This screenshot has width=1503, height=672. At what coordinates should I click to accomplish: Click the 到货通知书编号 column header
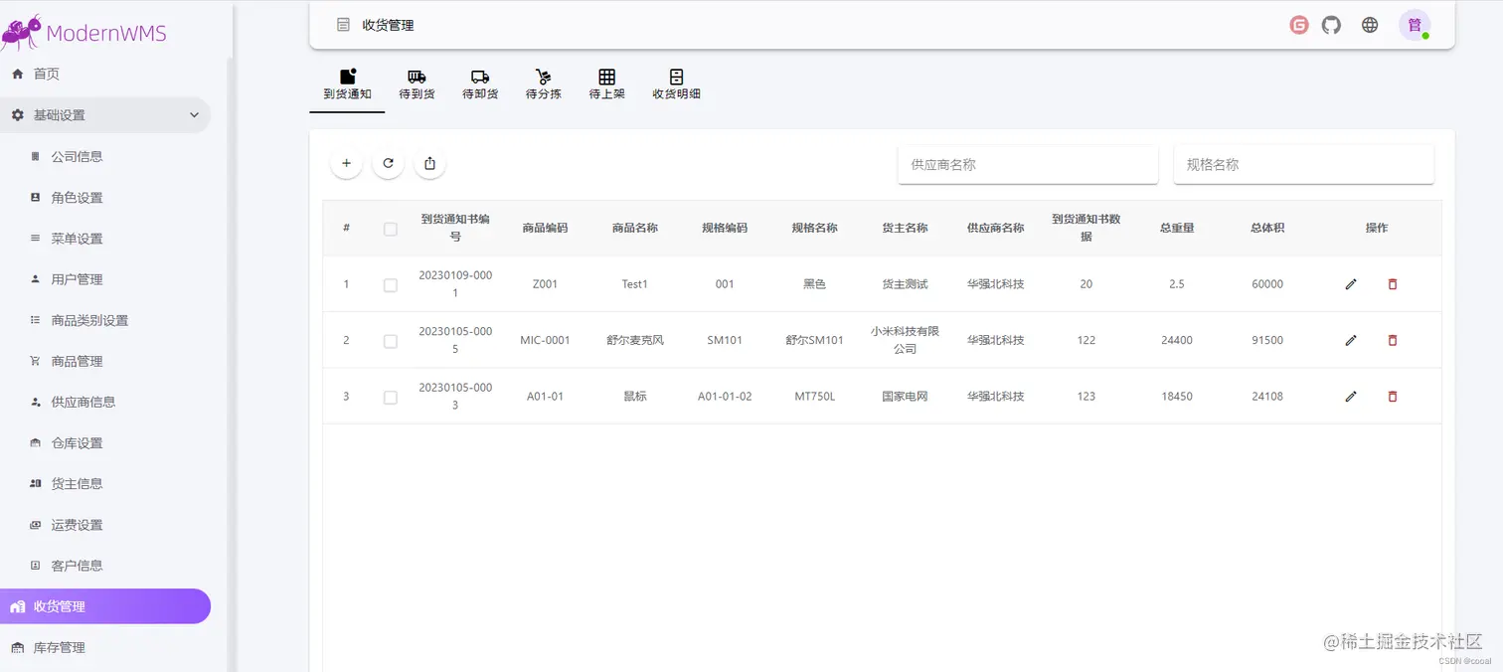[x=455, y=228]
